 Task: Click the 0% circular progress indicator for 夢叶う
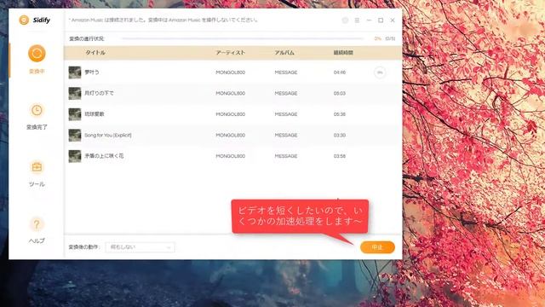pos(380,72)
